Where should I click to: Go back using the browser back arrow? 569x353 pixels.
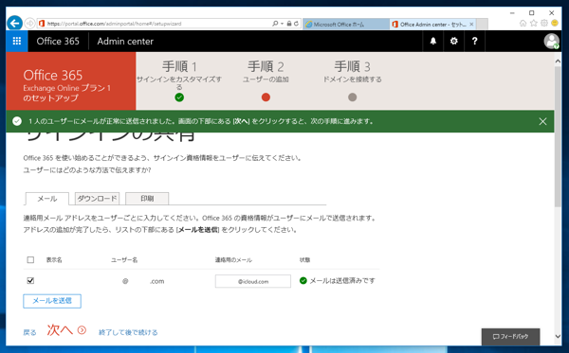coord(14,24)
